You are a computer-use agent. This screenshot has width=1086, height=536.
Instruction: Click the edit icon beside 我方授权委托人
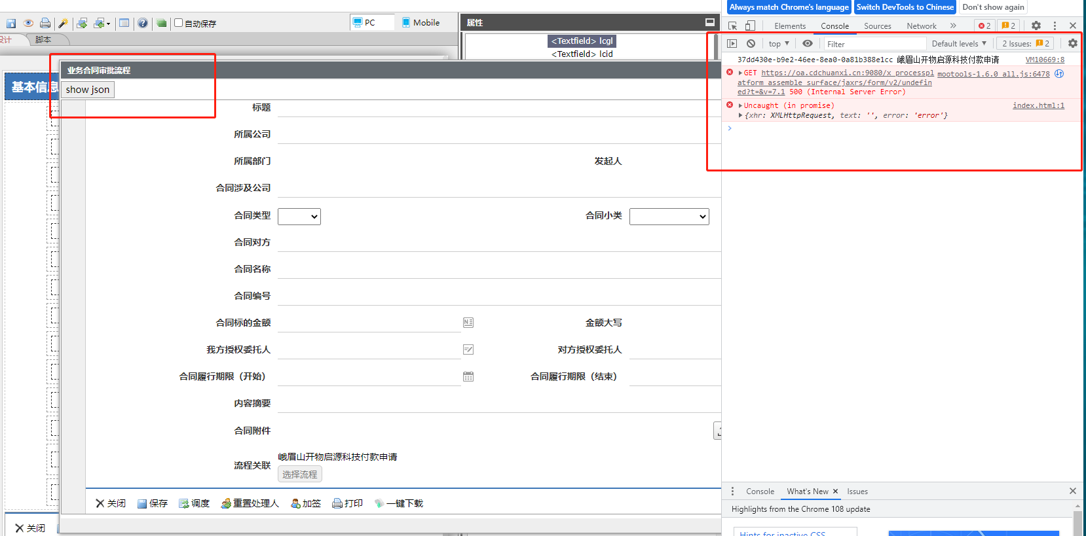(468, 349)
